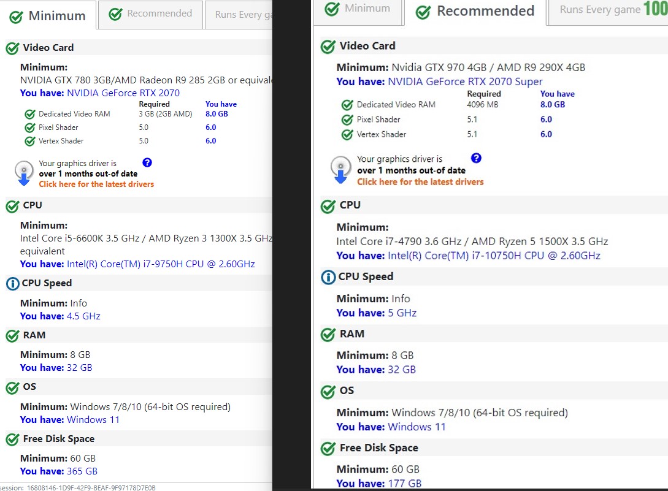Switch to Recommended tab in left panel

pos(150,14)
